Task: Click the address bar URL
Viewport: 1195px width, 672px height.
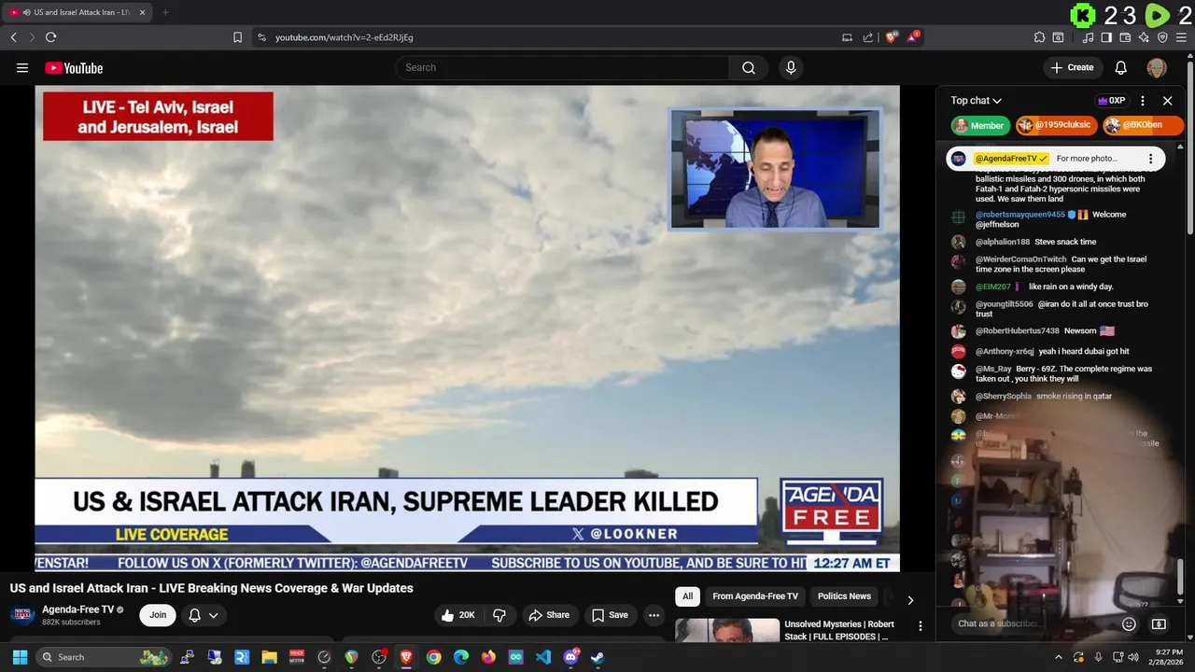Action: coord(344,37)
